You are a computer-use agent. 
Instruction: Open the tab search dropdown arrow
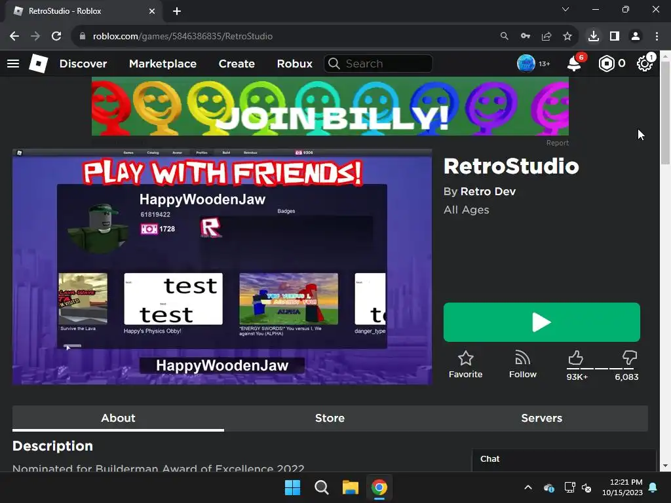(566, 9)
